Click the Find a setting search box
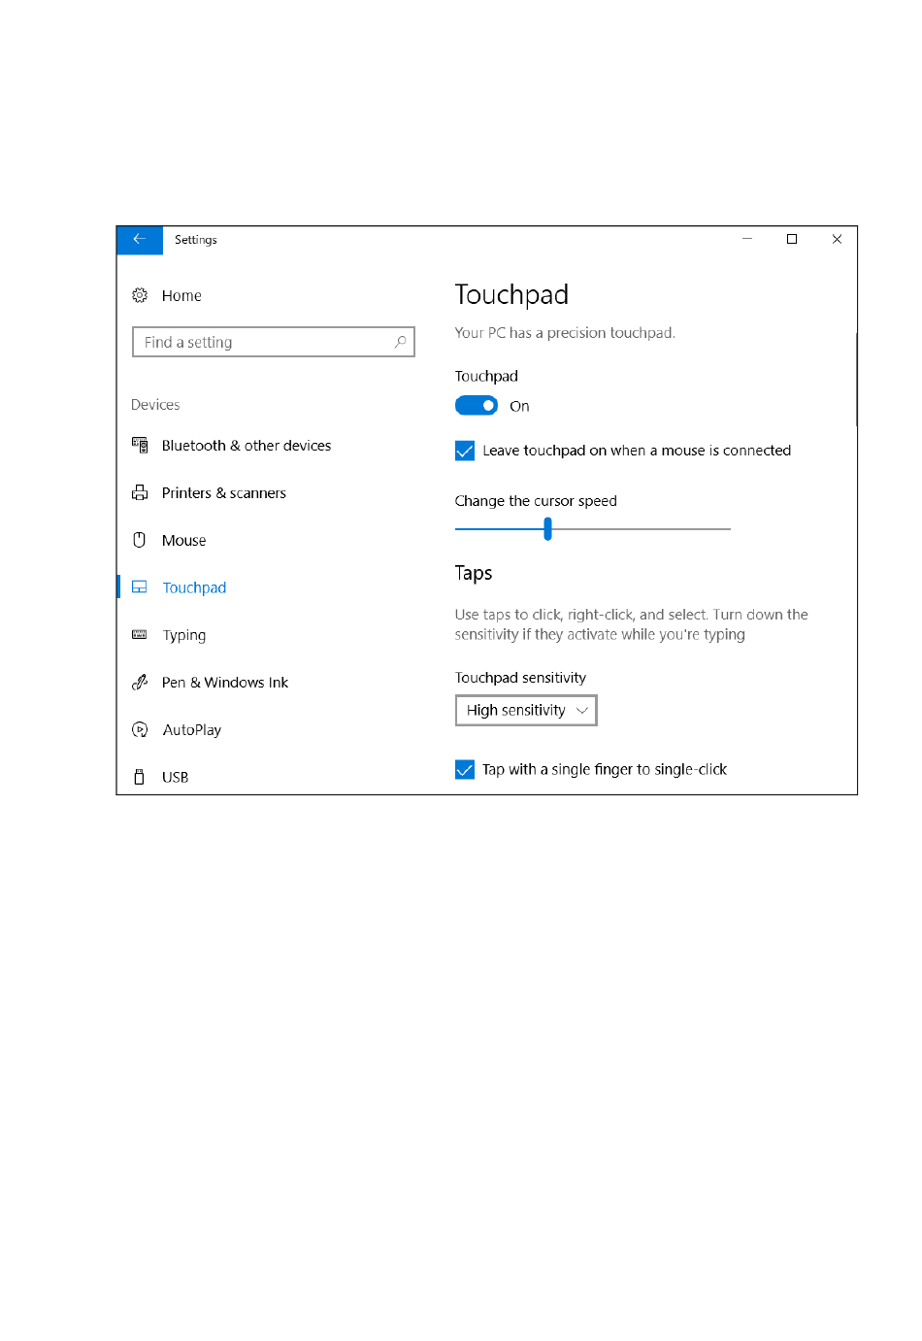The image size is (922, 1341). (x=274, y=342)
